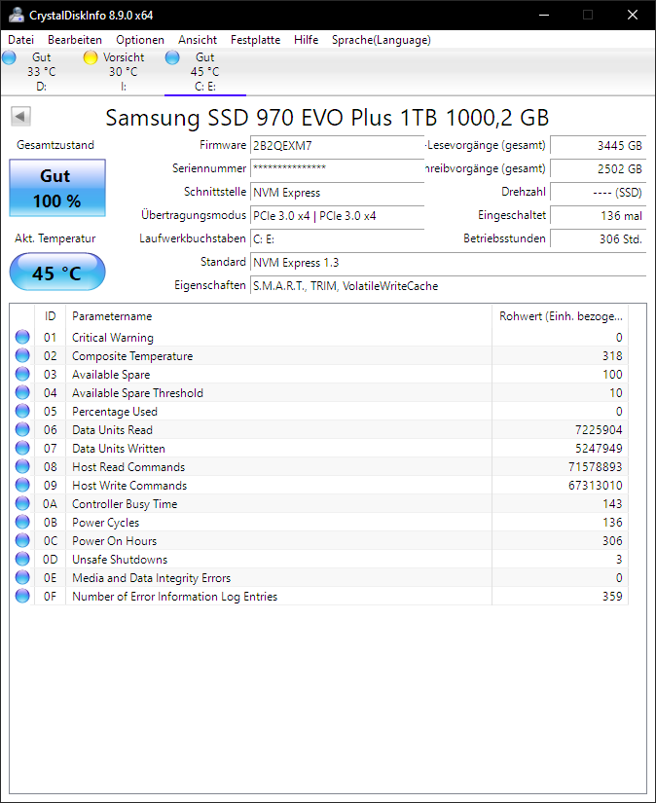Click the total reads value 3445 GB
This screenshot has width=656, height=803.
pos(599,145)
